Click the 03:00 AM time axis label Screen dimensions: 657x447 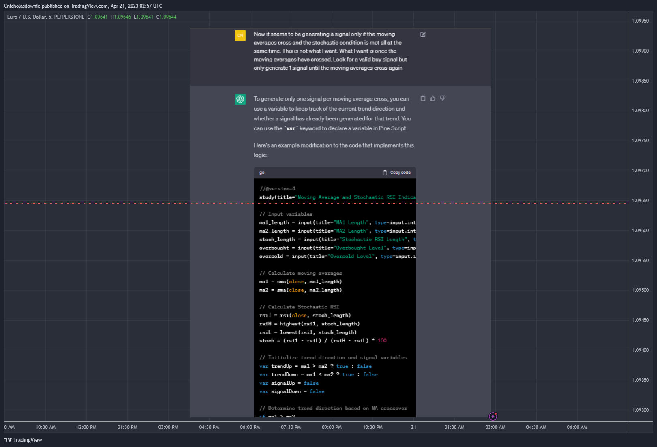click(495, 427)
